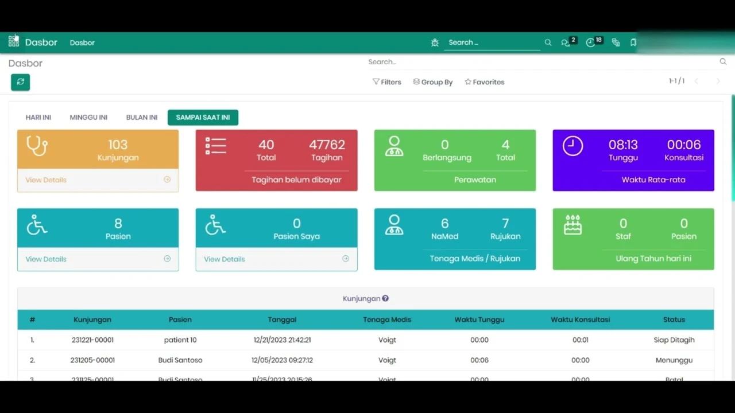Activate the BULAN INI period option
The width and height of the screenshot is (735, 413).
point(141,117)
